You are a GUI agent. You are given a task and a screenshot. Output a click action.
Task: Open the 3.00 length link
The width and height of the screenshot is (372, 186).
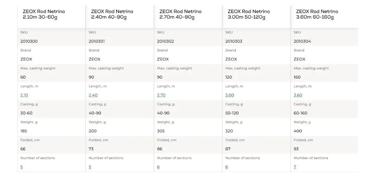pos(230,95)
